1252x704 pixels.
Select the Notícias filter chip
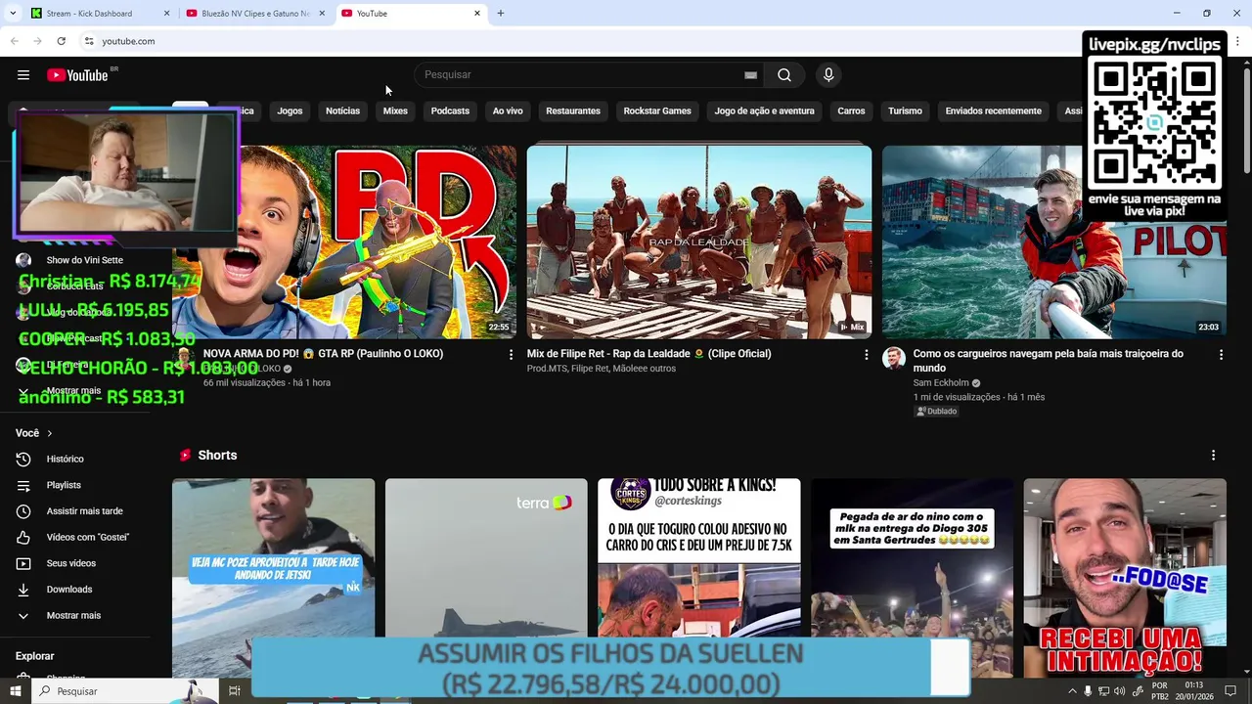(342, 111)
